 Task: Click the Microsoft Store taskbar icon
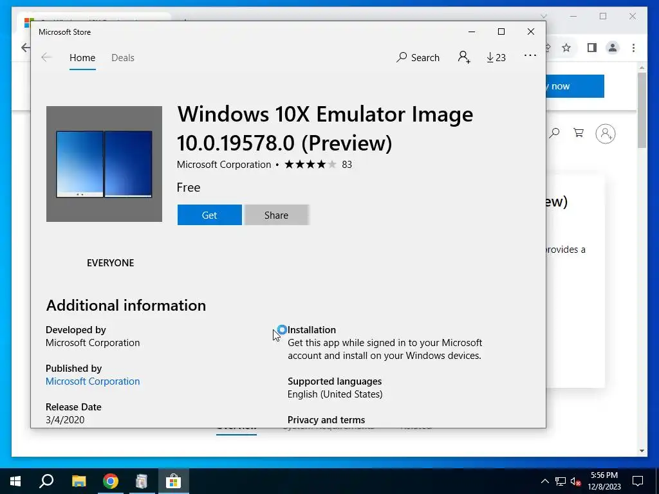pos(173,481)
